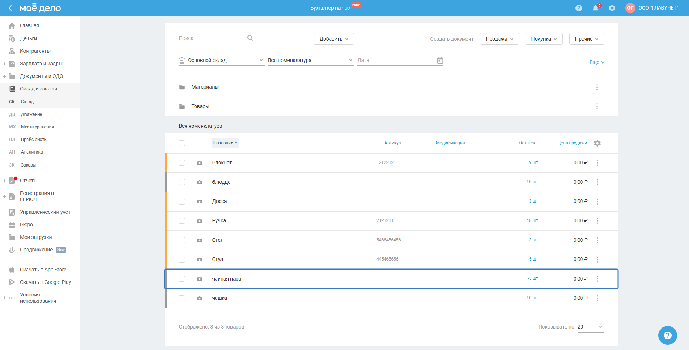Open the Покупка dropdown
The height and width of the screenshot is (350, 689).
point(544,39)
